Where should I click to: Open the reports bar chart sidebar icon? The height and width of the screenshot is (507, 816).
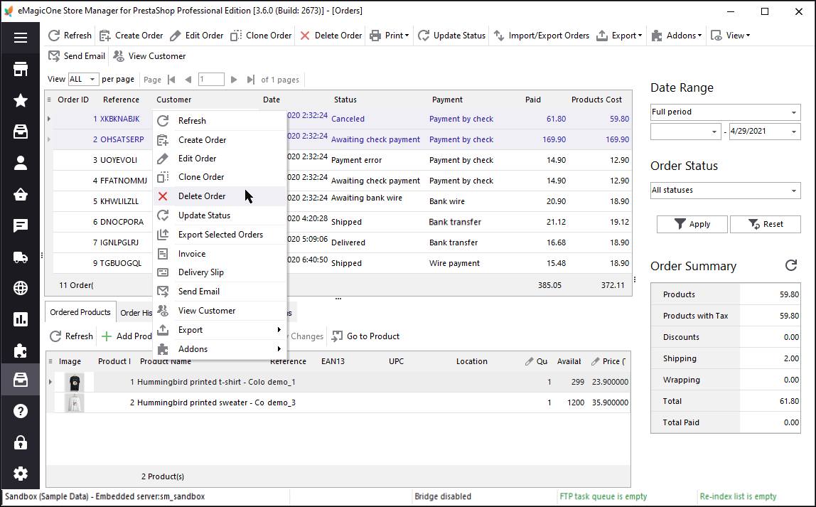pyautogui.click(x=21, y=319)
